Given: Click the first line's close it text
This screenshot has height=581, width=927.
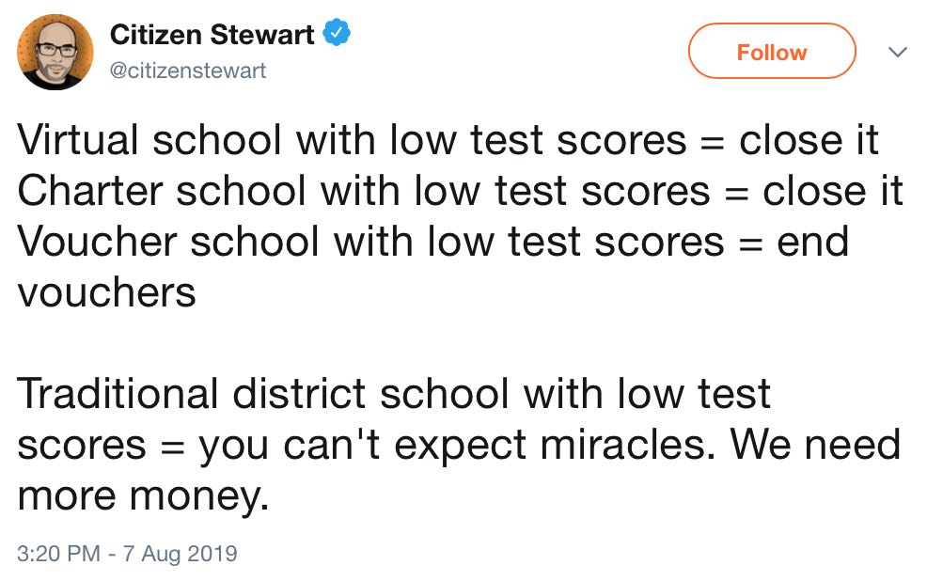Looking at the screenshot, I should 809,140.
